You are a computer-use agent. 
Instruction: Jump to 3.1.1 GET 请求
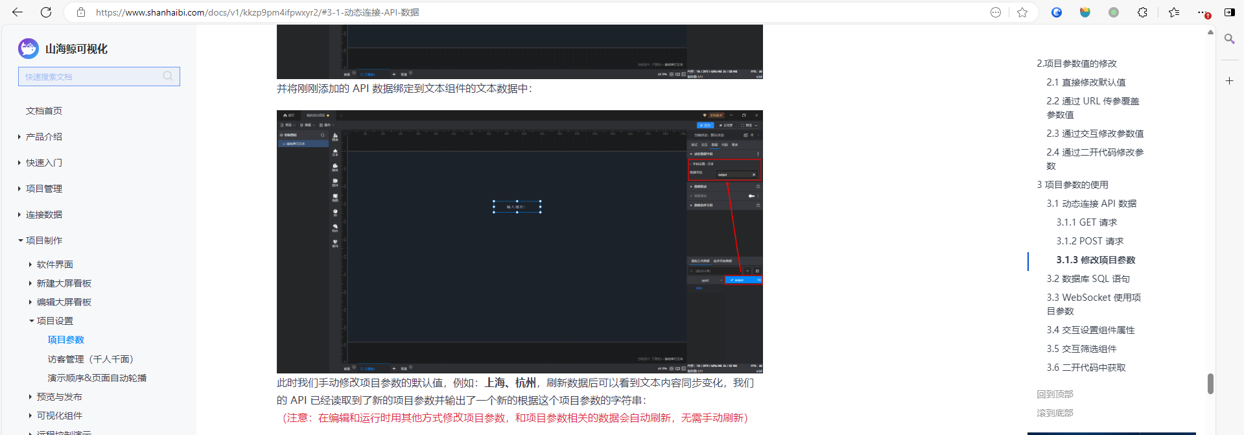(1086, 222)
